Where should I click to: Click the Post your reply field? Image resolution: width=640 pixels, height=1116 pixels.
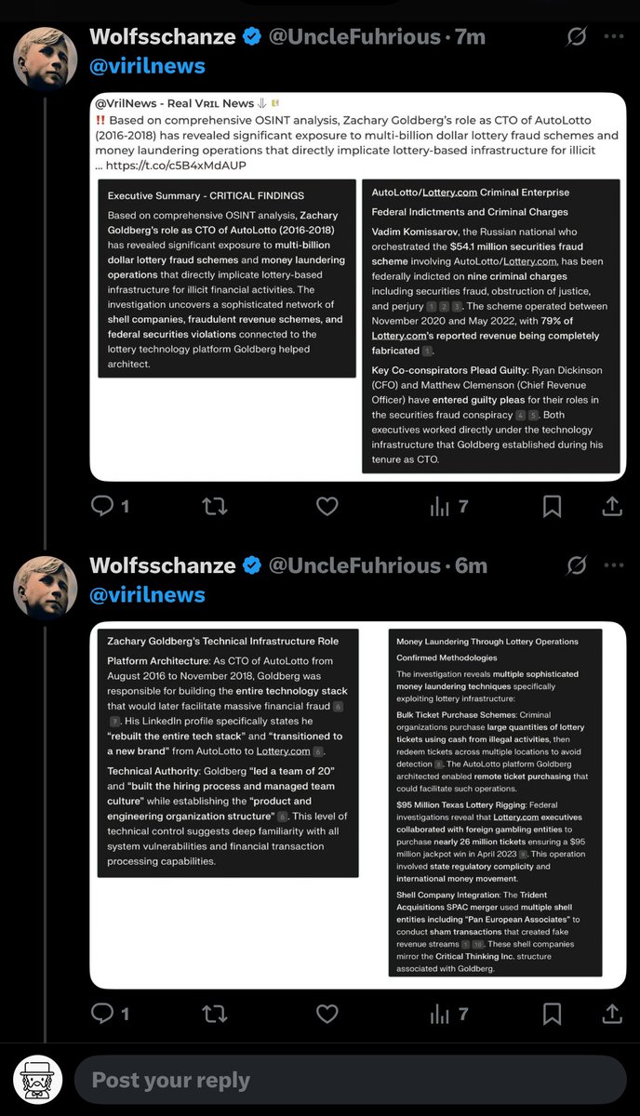coord(349,1080)
